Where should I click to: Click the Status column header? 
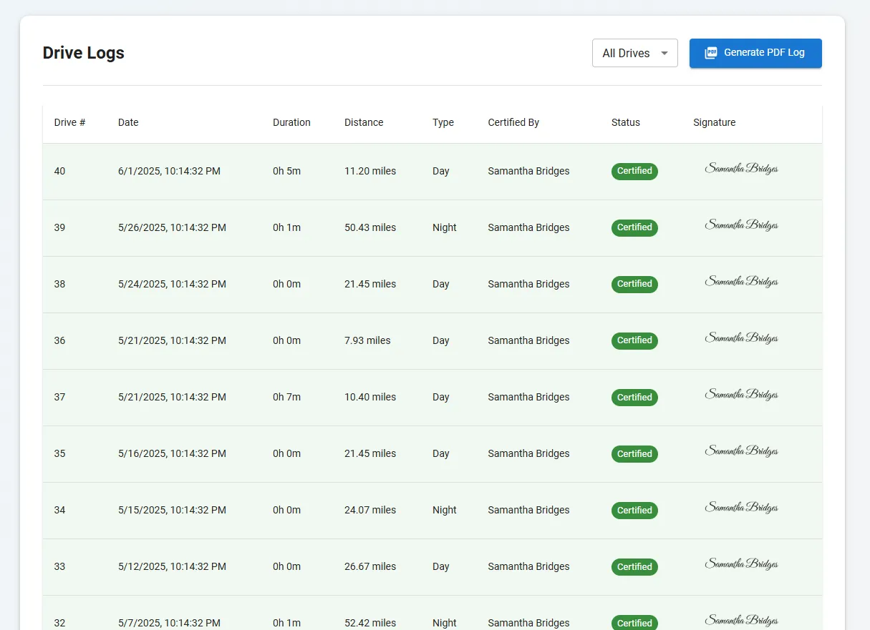coord(625,122)
